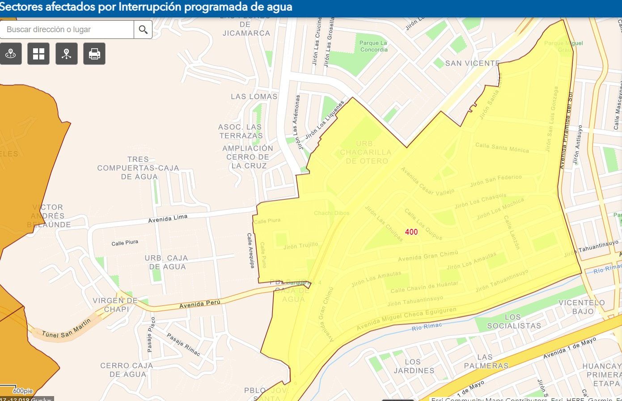The image size is (622, 401).
Task: Click the 'Calle Puno' street label
Action: (263, 255)
